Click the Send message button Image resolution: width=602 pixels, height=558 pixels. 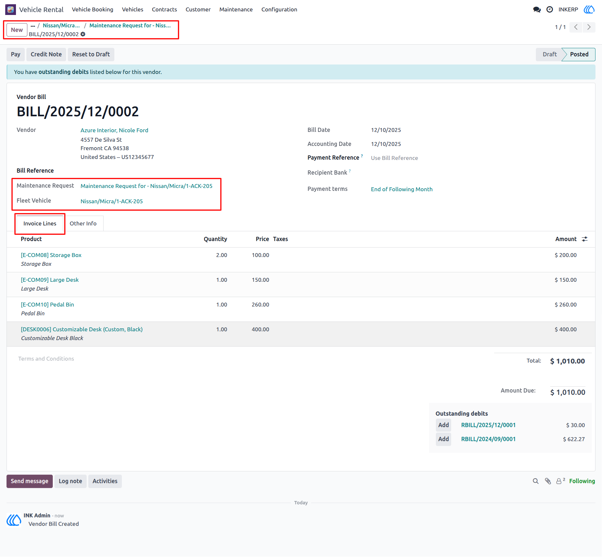pos(30,481)
